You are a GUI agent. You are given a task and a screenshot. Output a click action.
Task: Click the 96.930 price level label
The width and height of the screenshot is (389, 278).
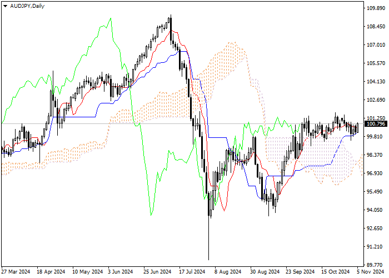pyautogui.click(x=375, y=173)
